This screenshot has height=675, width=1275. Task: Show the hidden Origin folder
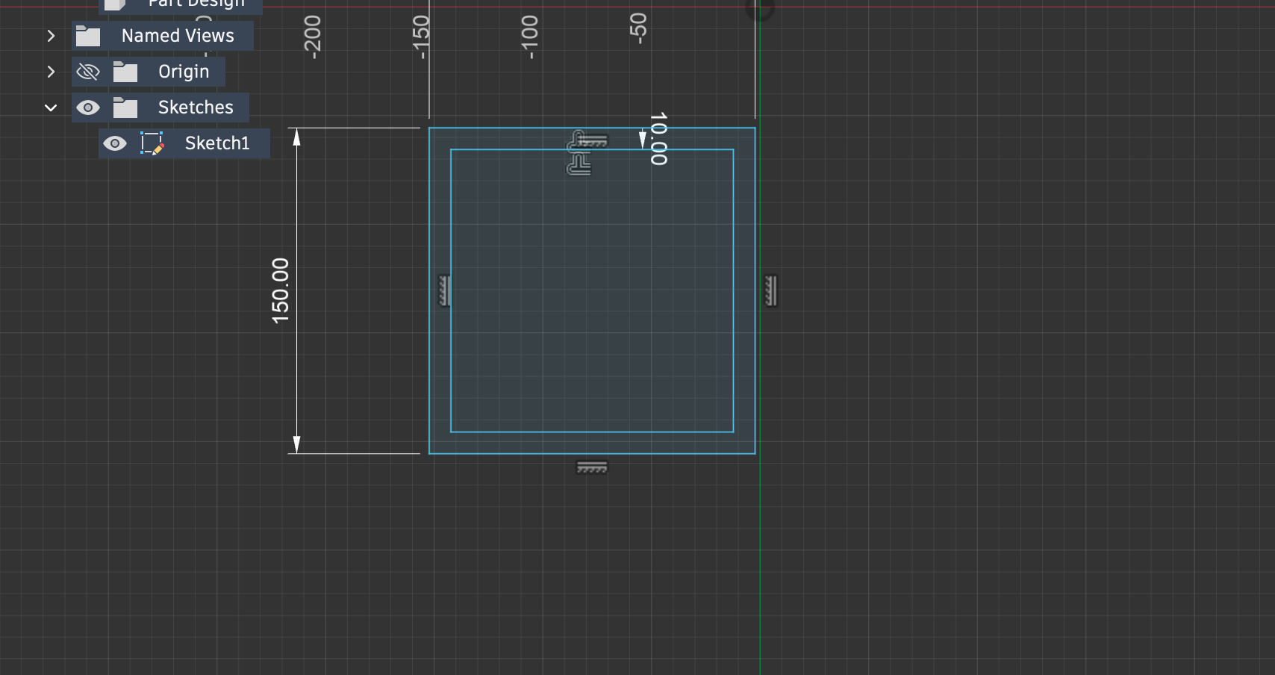click(x=88, y=72)
